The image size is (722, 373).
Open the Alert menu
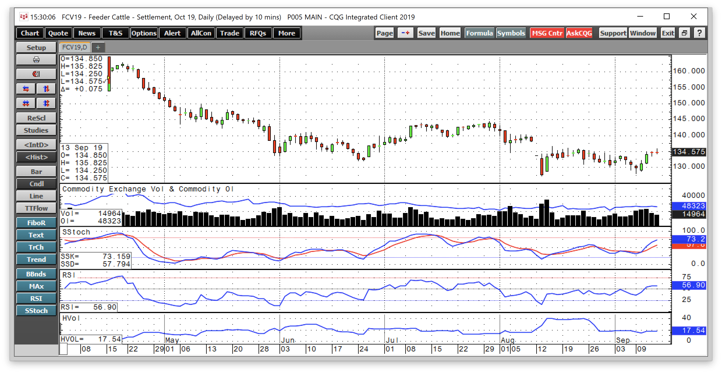pyautogui.click(x=172, y=33)
